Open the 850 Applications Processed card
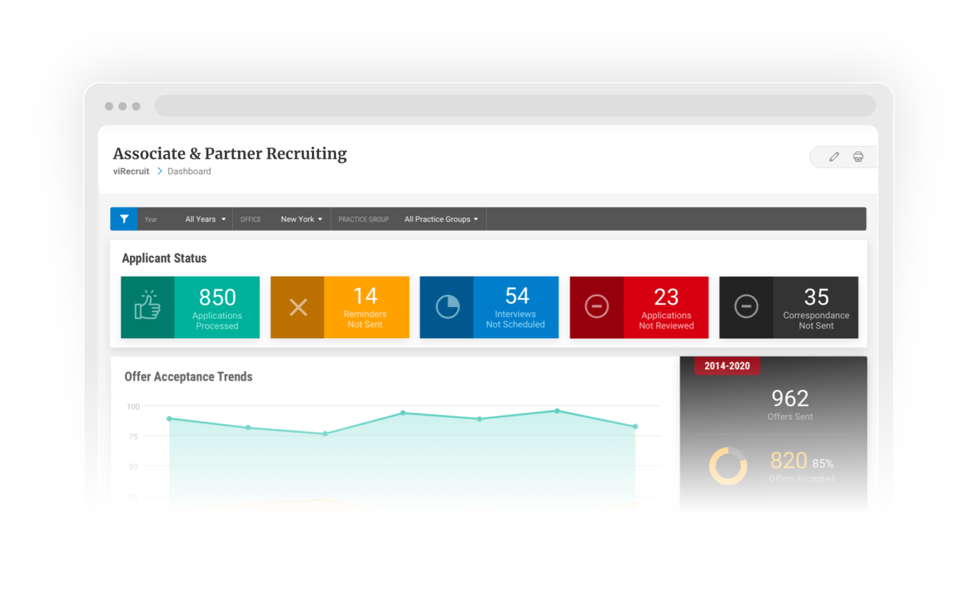The height and width of the screenshot is (603, 978). click(x=190, y=307)
